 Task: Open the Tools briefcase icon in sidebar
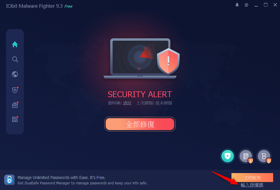[15, 105]
